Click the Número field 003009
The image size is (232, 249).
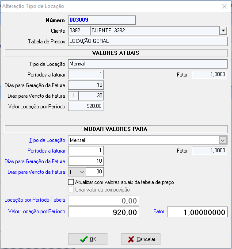click(102, 20)
